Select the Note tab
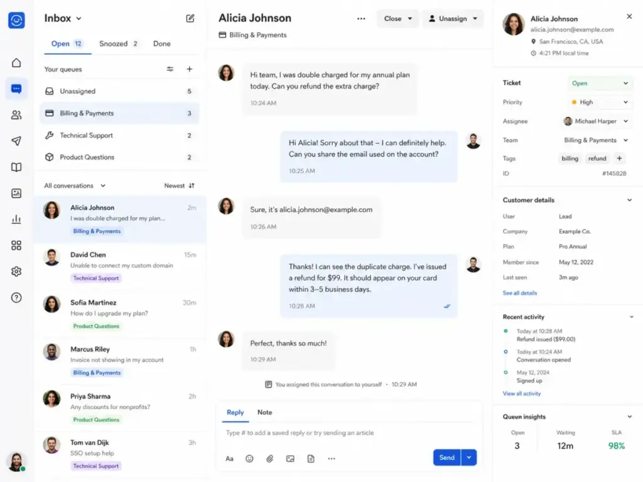Viewport: 643px width, 482px height. (264, 412)
